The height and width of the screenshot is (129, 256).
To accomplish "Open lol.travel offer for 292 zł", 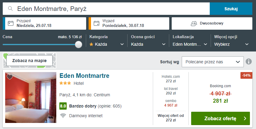I will (171, 91).
